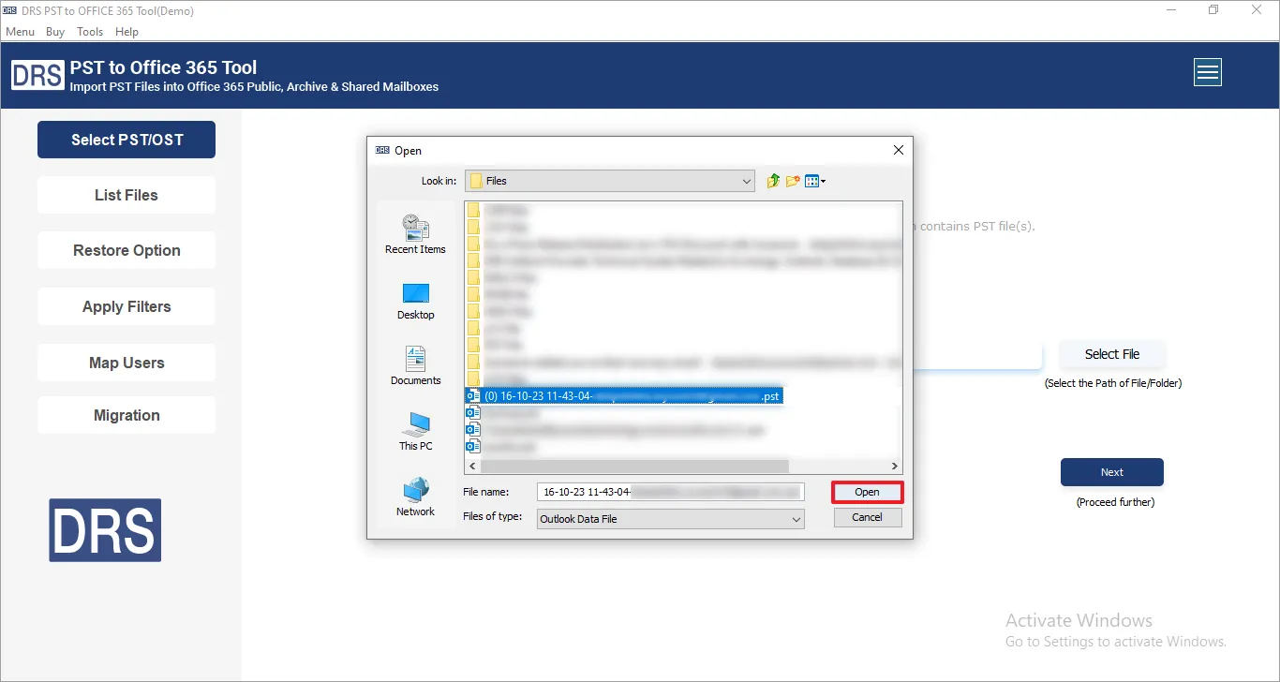Go to the Select PST/OST step
The width and height of the screenshot is (1280, 682).
pyautogui.click(x=127, y=140)
